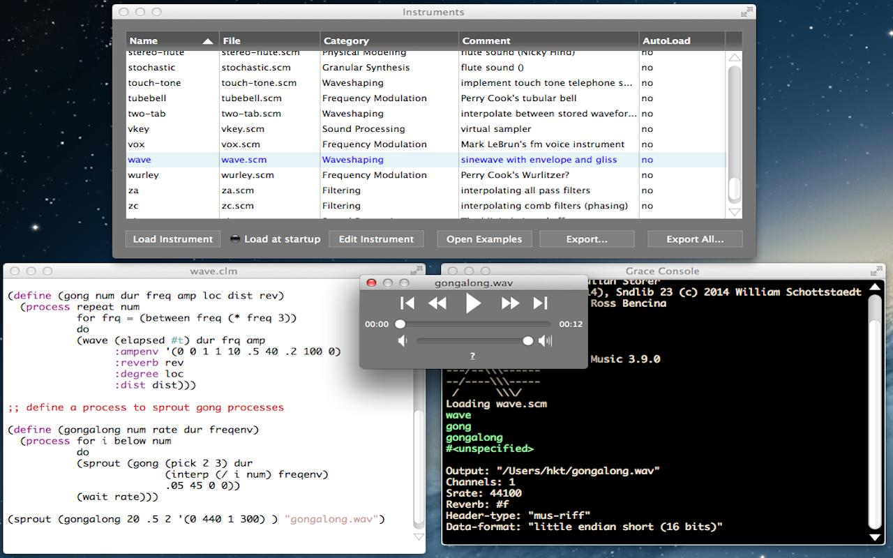Click the low volume speaker icon
Image resolution: width=893 pixels, height=558 pixels.
[402, 341]
